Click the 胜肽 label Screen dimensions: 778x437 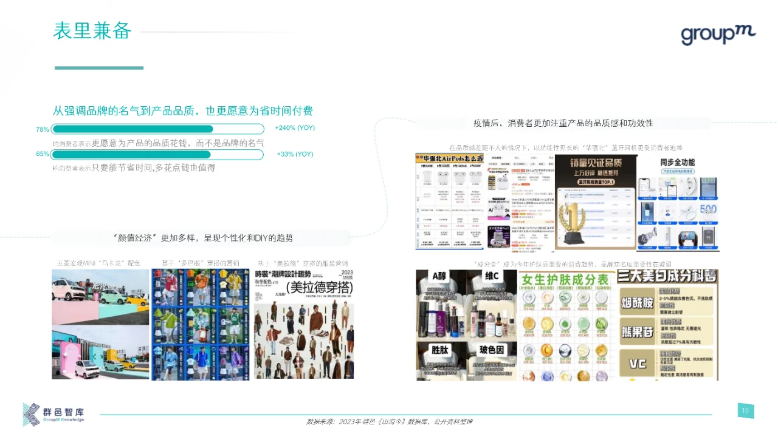439,350
